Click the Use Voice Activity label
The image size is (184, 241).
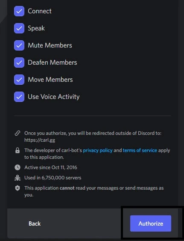click(54, 97)
